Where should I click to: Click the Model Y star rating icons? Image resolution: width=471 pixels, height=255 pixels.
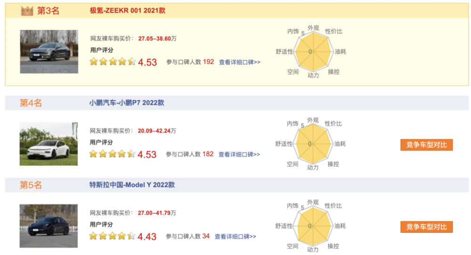(113, 236)
